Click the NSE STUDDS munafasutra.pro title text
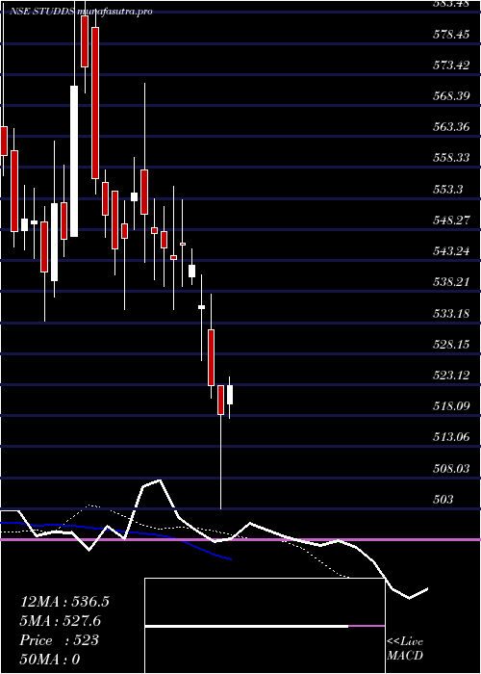481x674 pixels. (82, 12)
